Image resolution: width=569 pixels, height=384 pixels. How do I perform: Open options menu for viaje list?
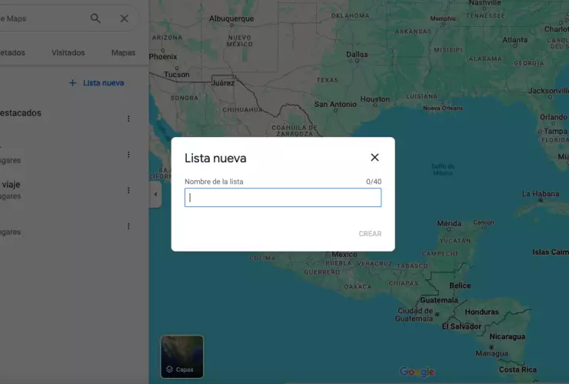coord(128,190)
